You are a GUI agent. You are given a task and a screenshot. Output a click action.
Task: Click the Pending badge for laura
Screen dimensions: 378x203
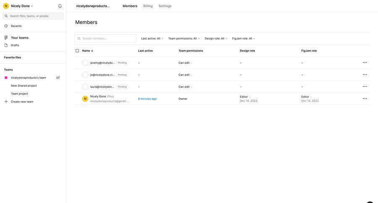click(122, 87)
